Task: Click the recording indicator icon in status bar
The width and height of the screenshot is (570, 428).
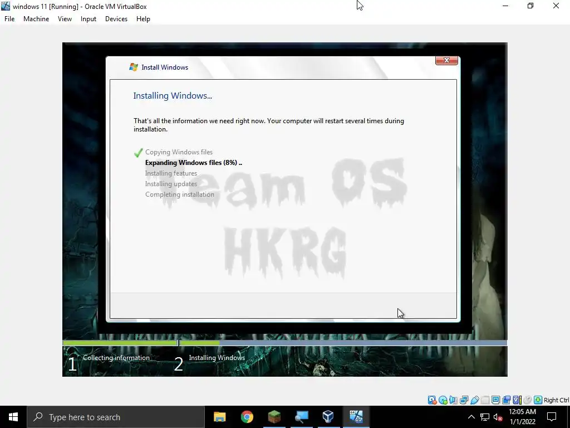Action: point(506,400)
